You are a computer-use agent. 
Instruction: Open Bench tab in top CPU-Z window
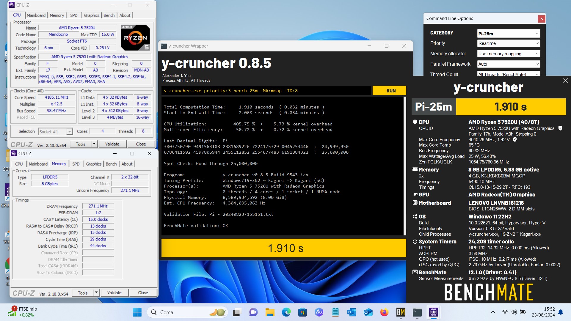(109, 15)
